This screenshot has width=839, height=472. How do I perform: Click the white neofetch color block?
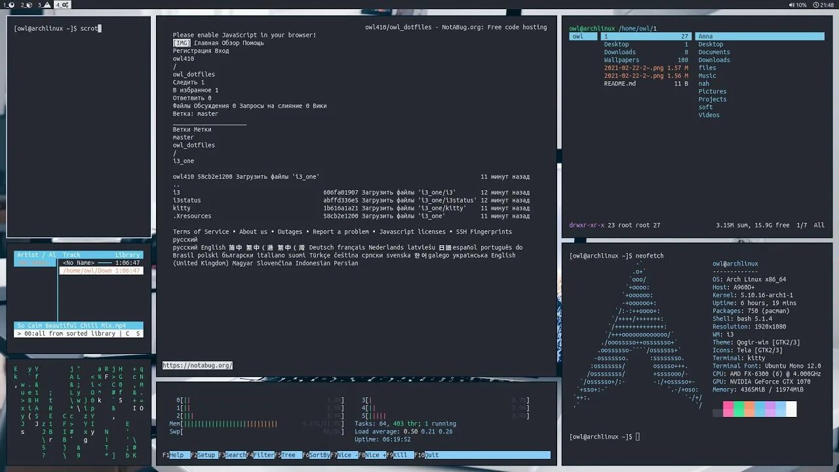pyautogui.click(x=791, y=409)
